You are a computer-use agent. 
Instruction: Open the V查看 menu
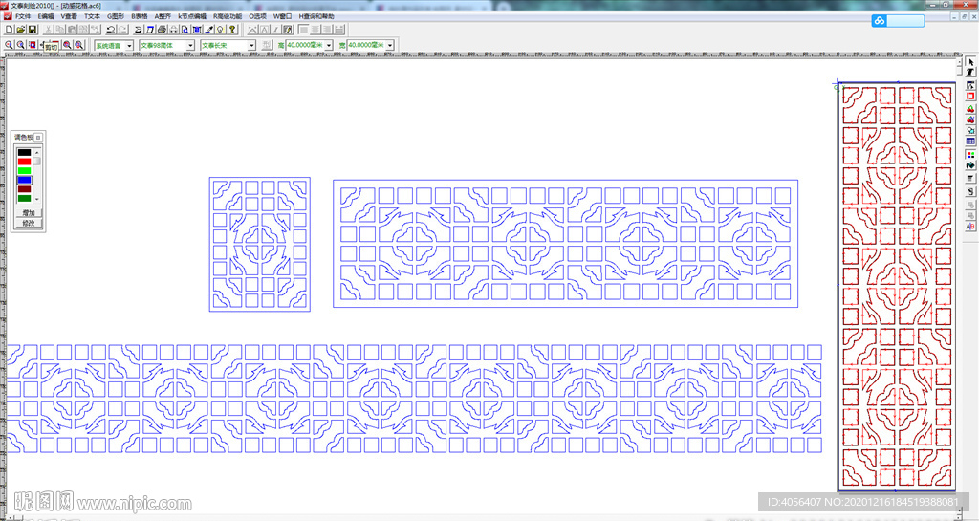pos(69,16)
